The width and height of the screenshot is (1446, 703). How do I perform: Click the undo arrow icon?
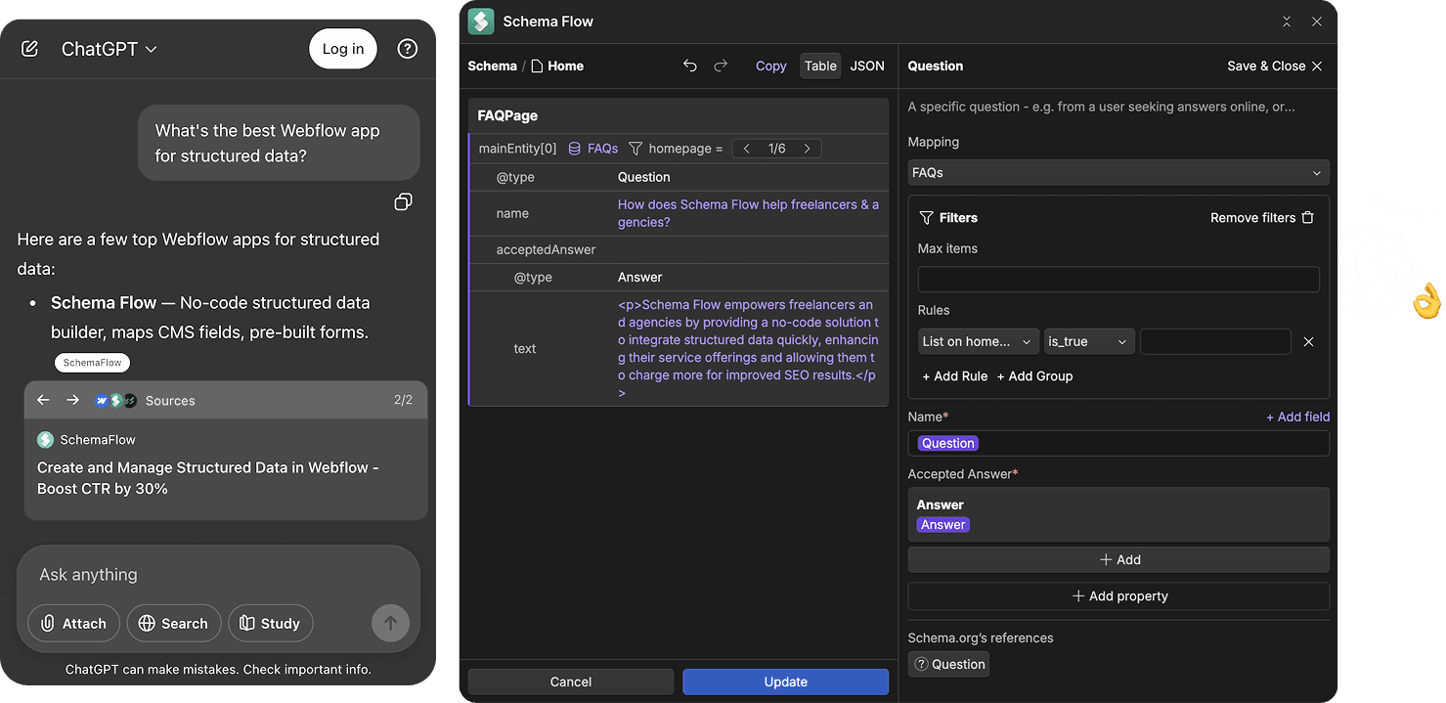coord(690,66)
